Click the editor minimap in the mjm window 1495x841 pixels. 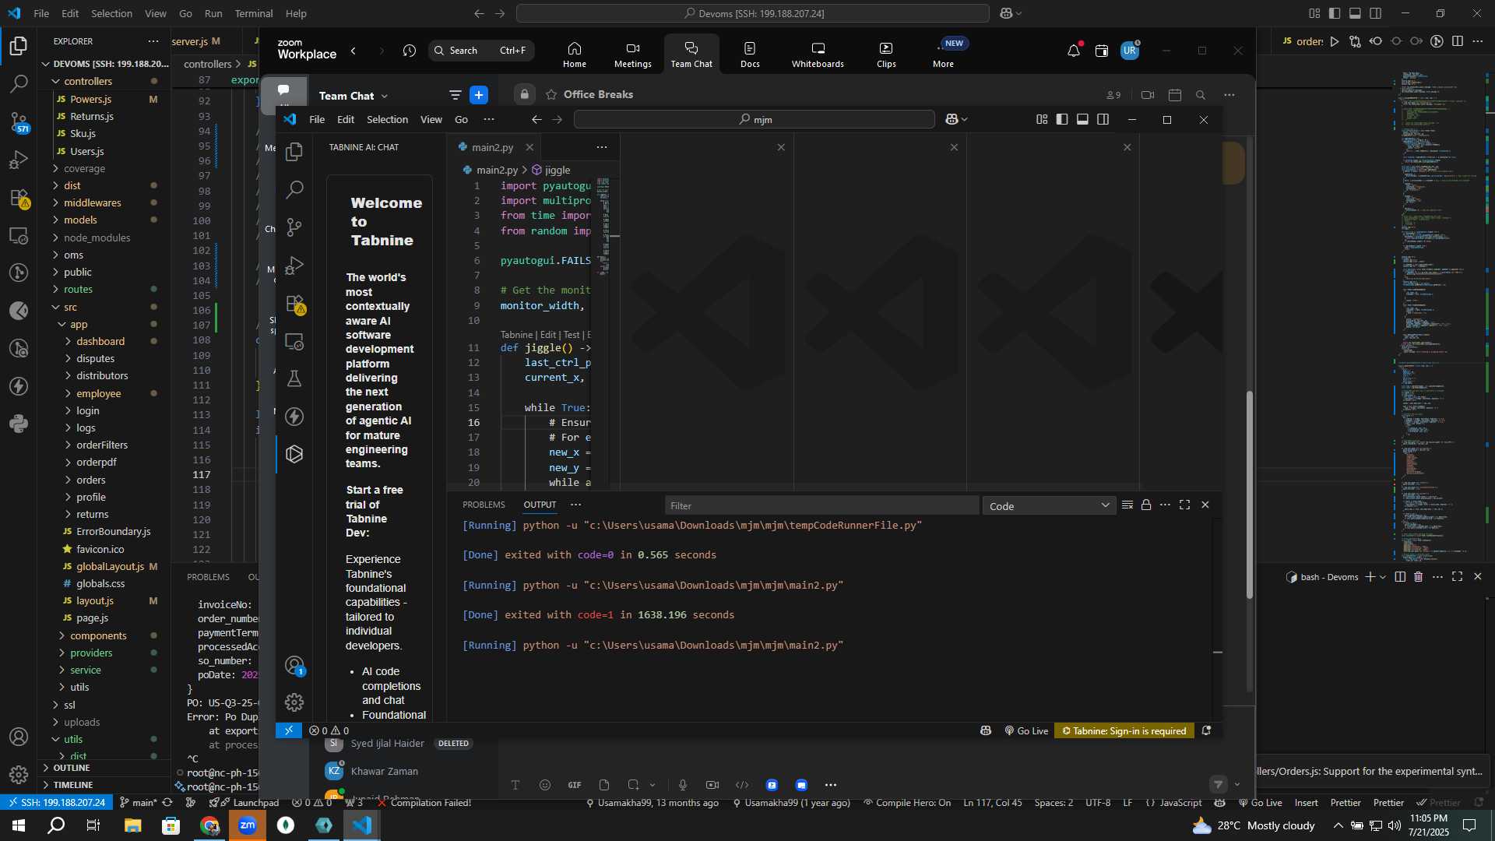603,226
